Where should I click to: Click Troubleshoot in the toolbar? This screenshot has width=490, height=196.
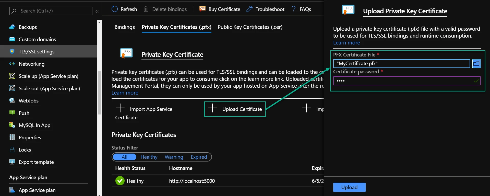click(x=265, y=9)
